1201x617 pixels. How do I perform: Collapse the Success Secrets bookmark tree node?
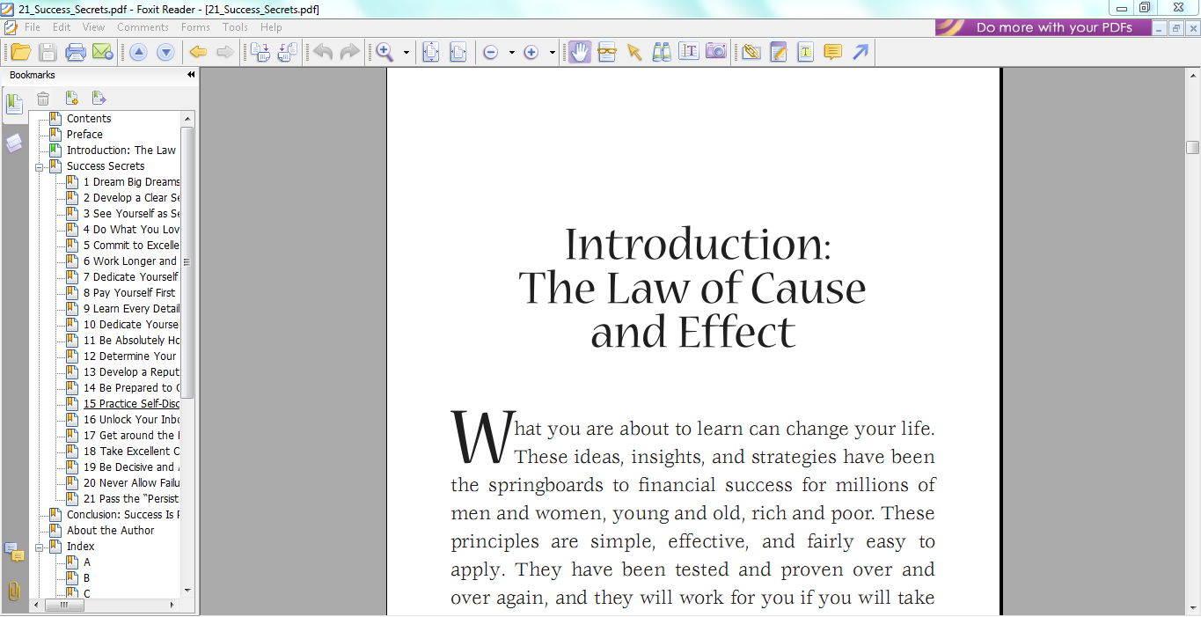click(40, 166)
